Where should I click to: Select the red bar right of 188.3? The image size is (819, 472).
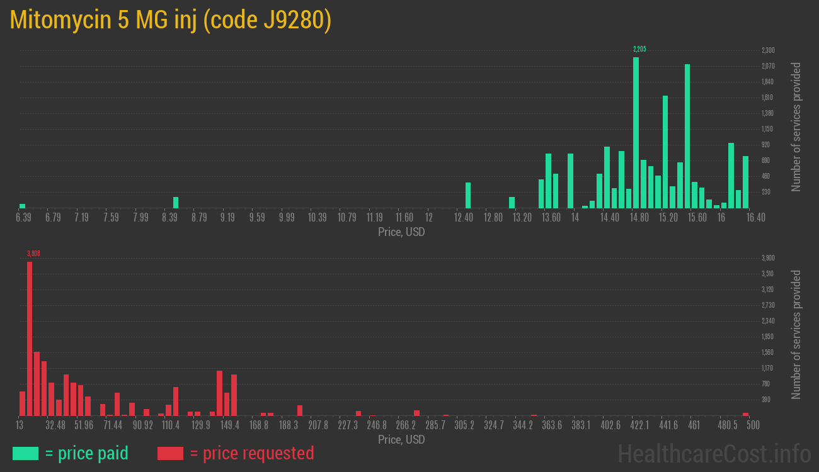coord(300,410)
